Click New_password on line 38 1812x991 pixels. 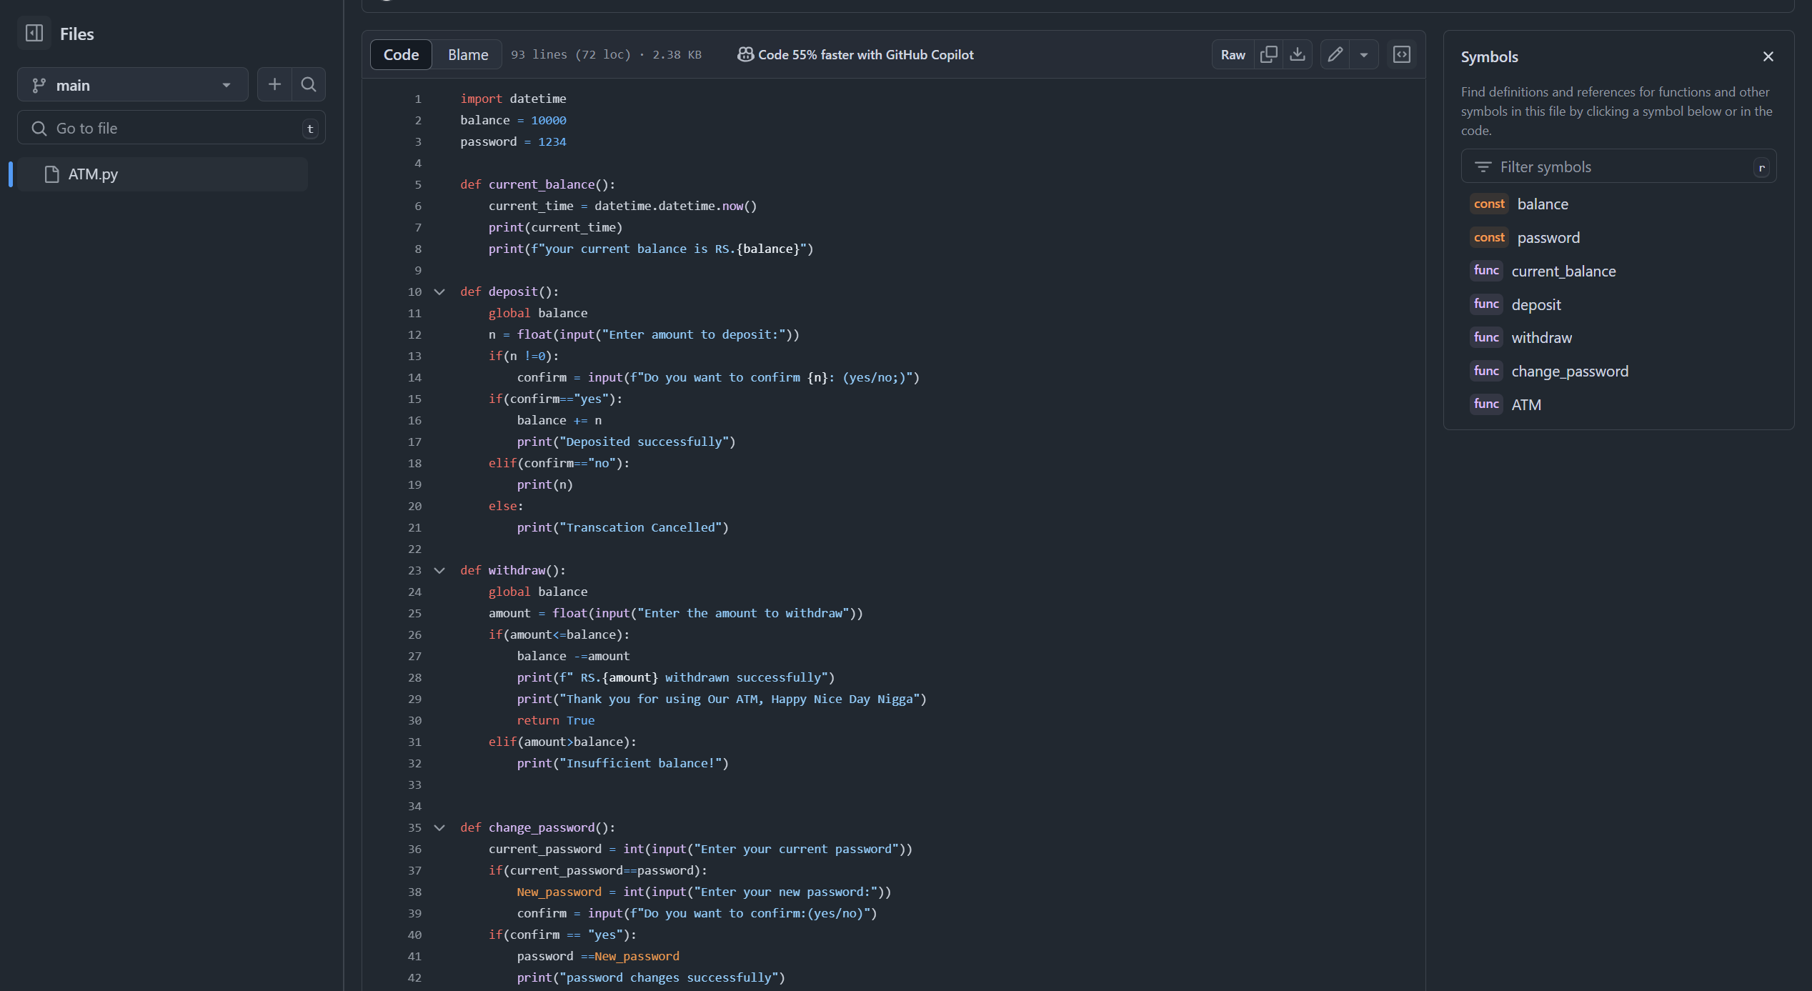[x=559, y=892]
